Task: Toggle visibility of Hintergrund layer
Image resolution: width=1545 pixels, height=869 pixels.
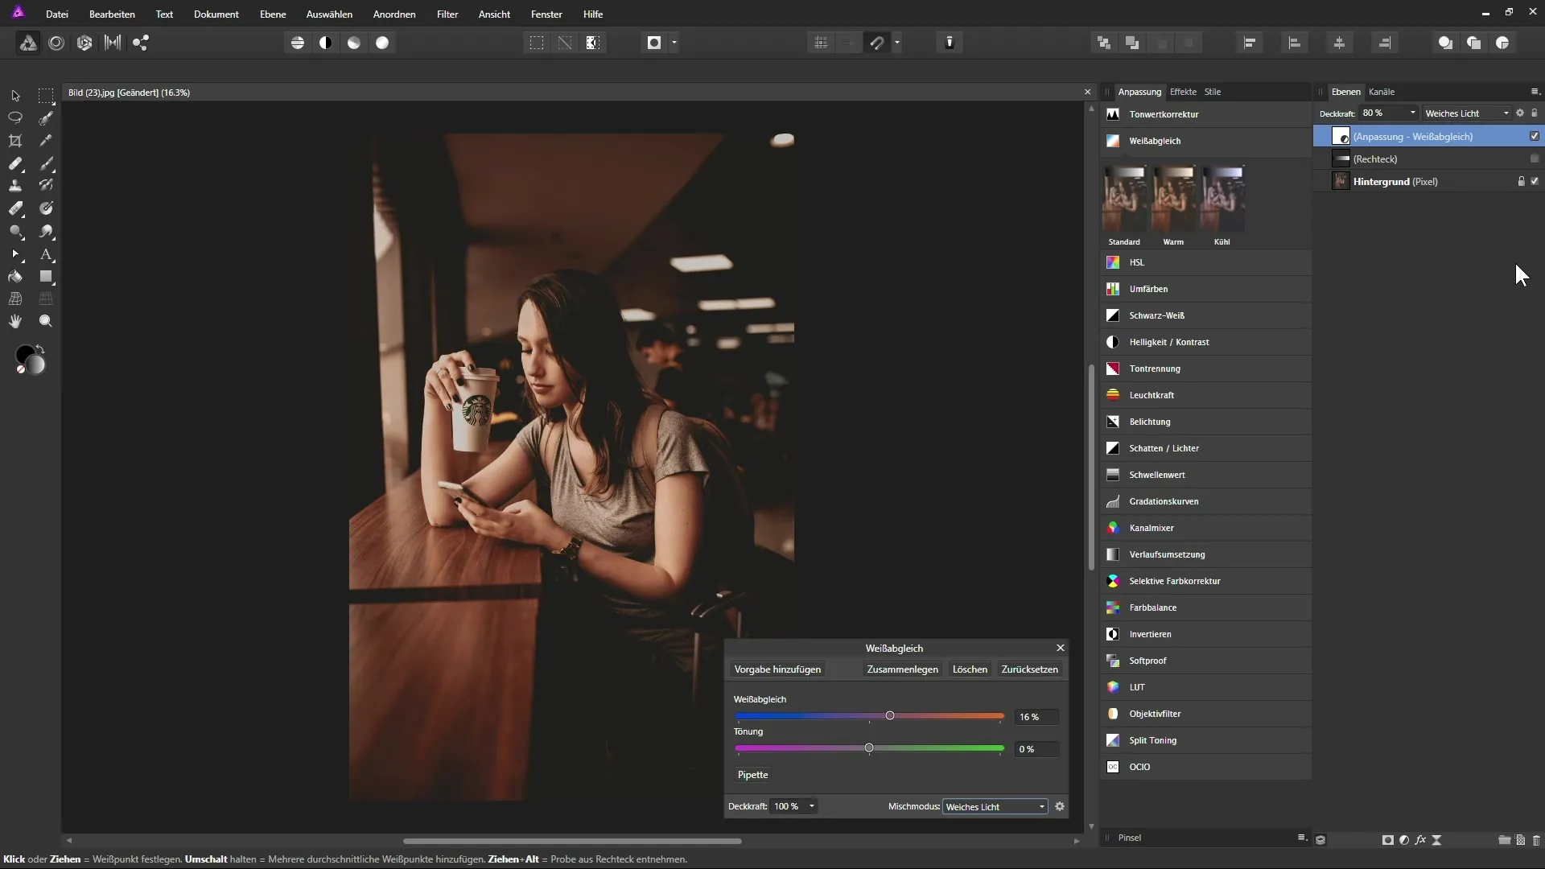Action: (1535, 181)
